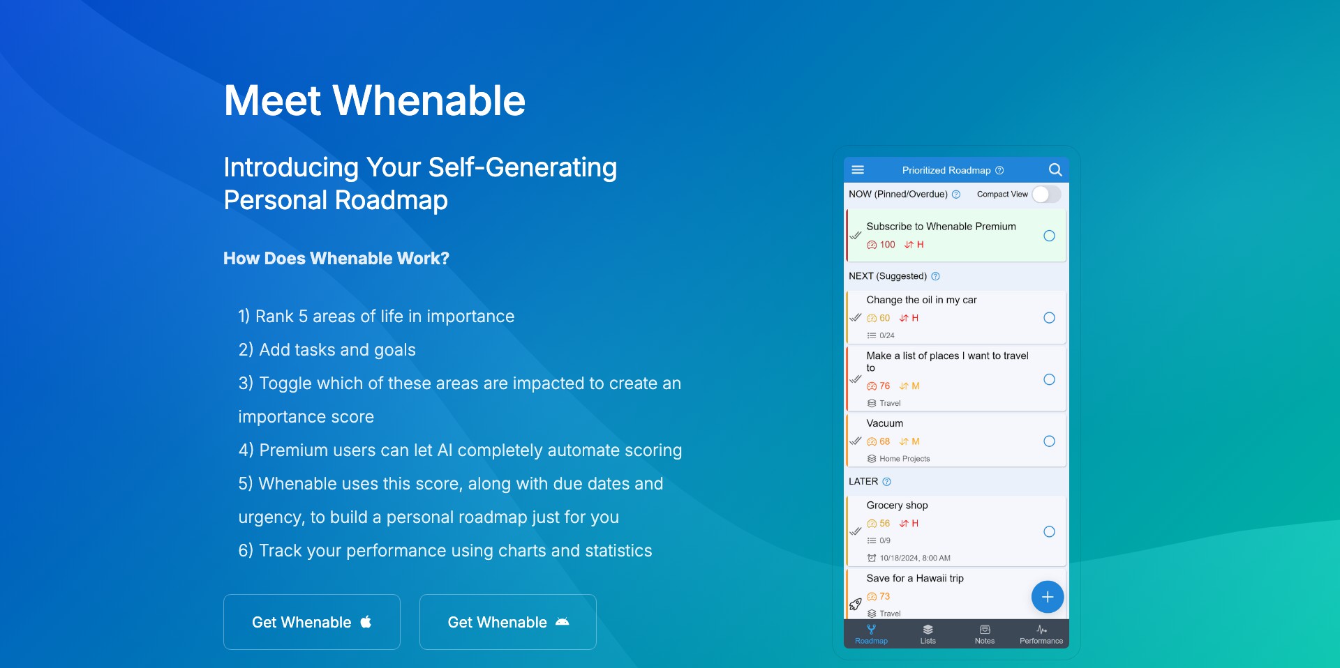
Task: Mark Change the oil in my car done
Action: pyautogui.click(x=1049, y=318)
